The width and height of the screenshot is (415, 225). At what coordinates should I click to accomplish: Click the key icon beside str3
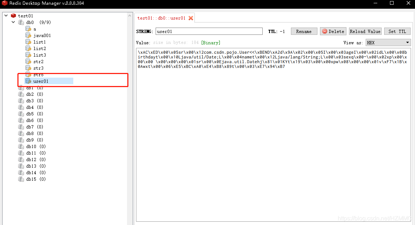point(28,68)
